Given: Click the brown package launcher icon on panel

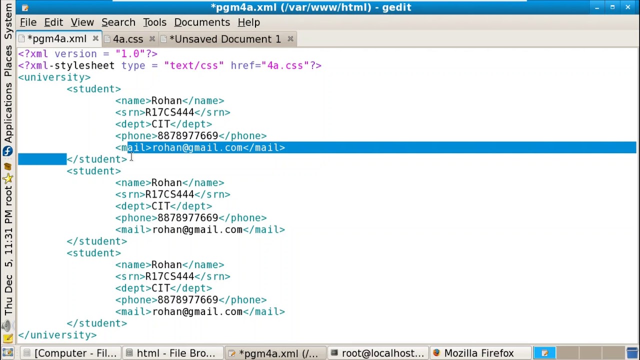Looking at the screenshot, I should pyautogui.click(x=7, y=166).
